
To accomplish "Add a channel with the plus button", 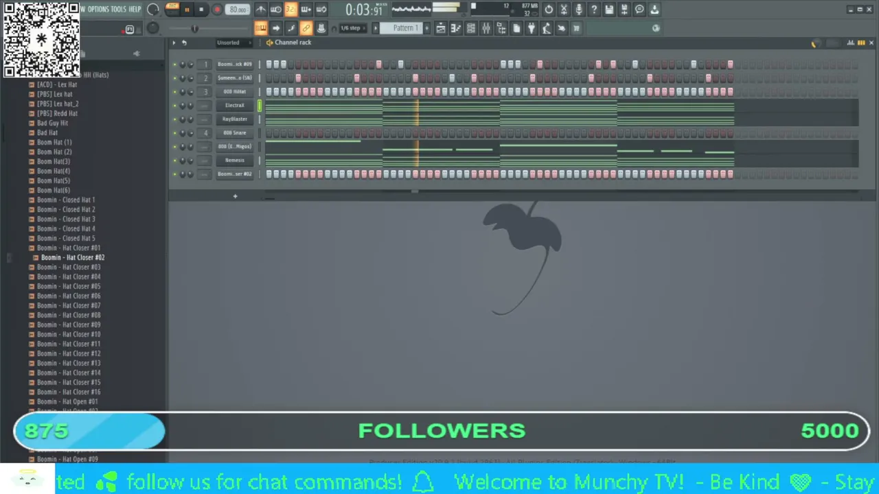I will tap(235, 197).
